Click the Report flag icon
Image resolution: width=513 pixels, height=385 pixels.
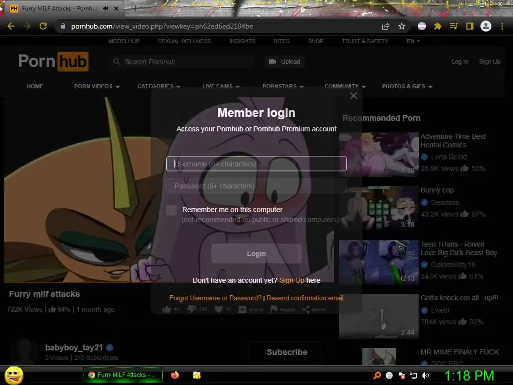coord(274,309)
